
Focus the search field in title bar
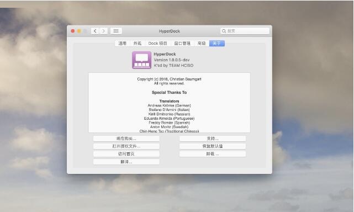tap(245, 31)
